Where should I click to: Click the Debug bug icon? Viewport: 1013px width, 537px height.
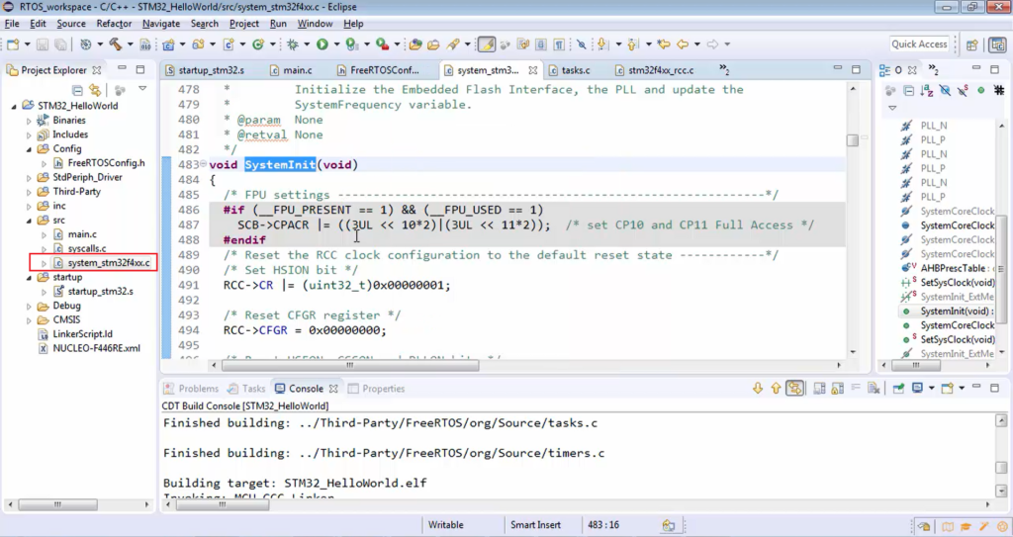coord(293,44)
